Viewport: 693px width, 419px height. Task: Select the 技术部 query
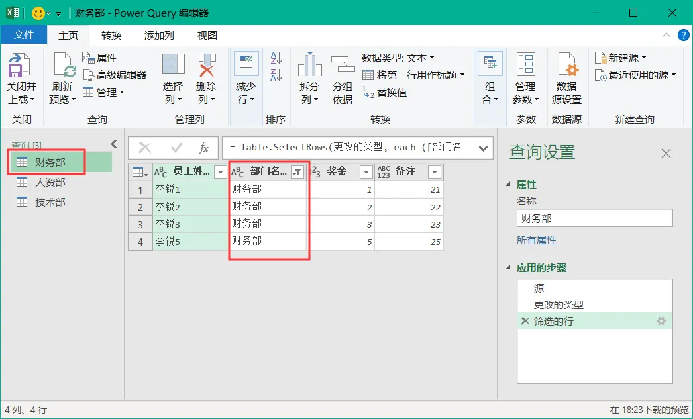[x=50, y=202]
